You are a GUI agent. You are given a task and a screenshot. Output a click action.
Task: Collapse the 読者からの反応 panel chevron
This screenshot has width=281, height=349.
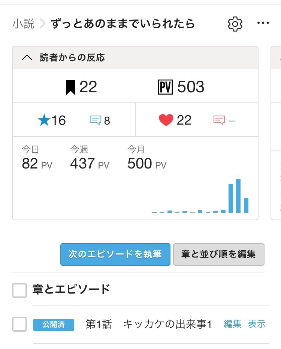(x=27, y=58)
